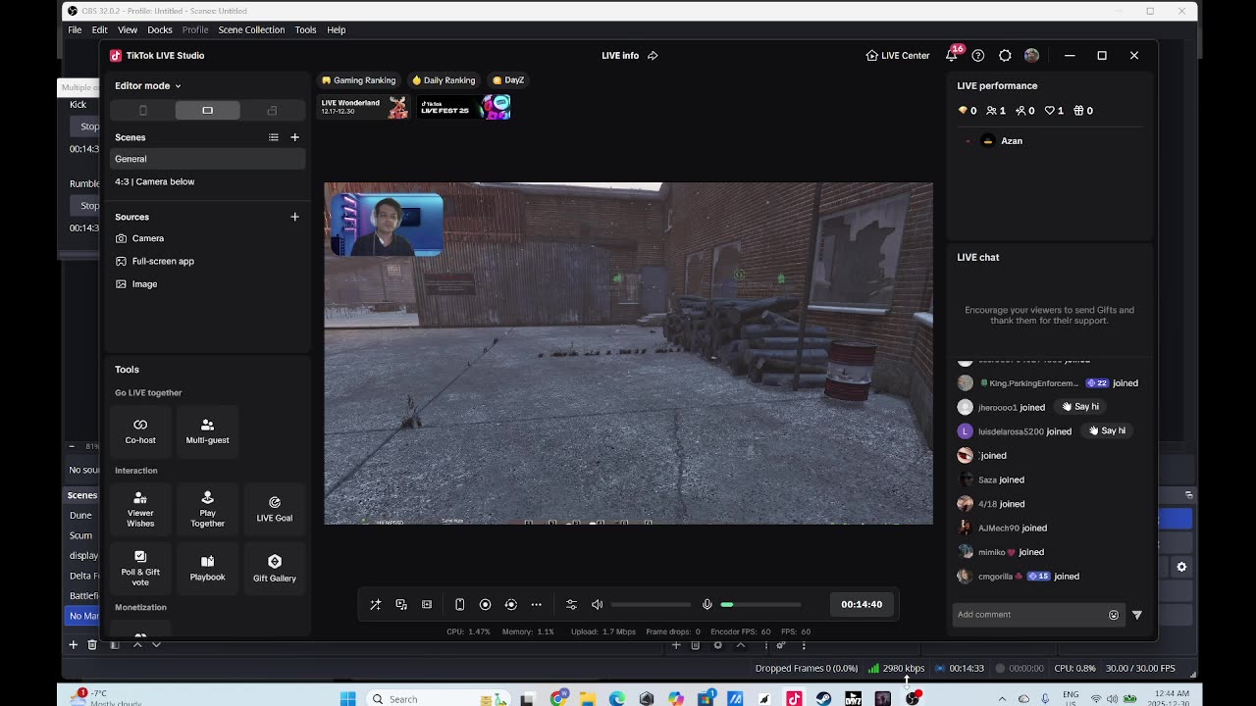Open OBS Docks menu
Image resolution: width=1256 pixels, height=706 pixels.
[x=160, y=29]
